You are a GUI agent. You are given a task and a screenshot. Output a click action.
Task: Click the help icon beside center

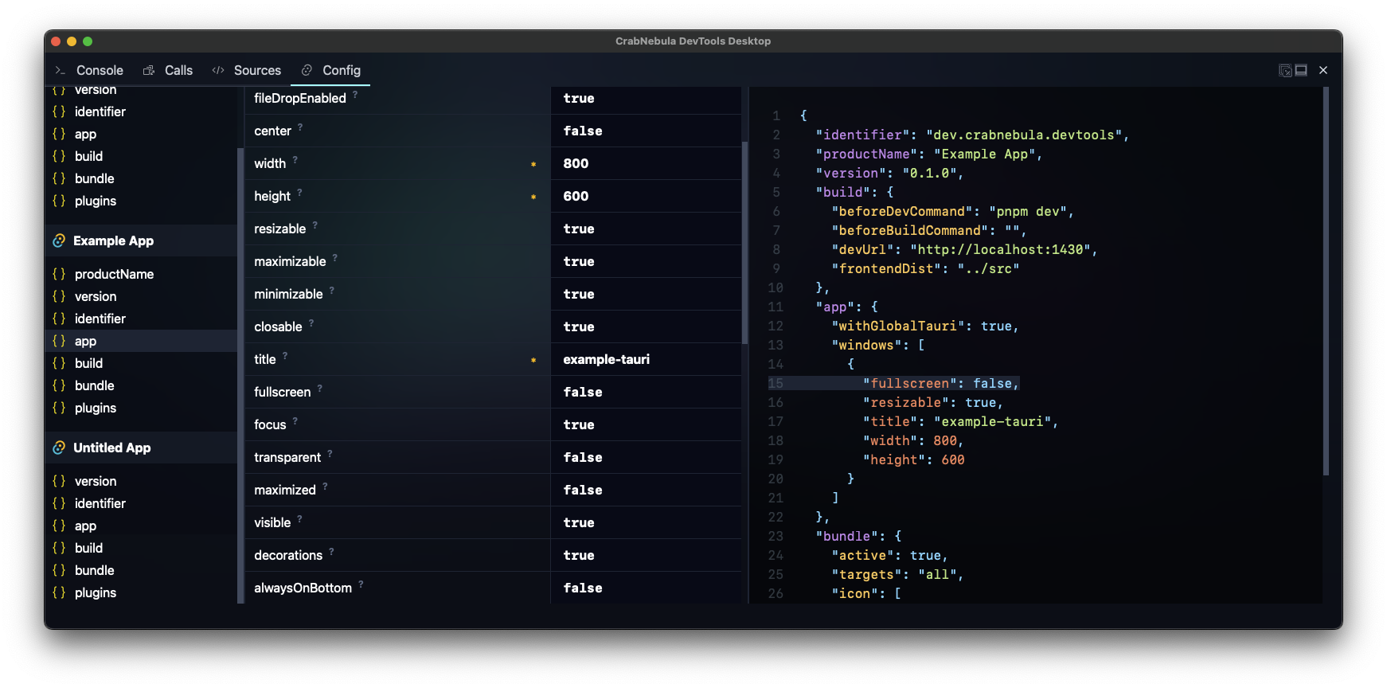tap(300, 127)
